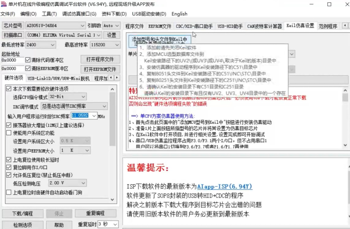Click the 重复编程 button
The height and width of the screenshot is (229, 350).
[x=95, y=213]
